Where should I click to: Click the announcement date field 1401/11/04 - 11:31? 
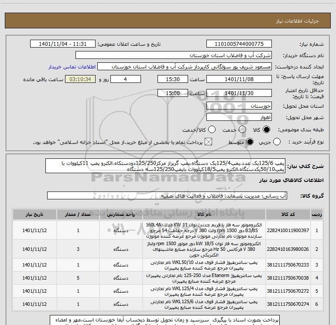pyautogui.click(x=62, y=44)
